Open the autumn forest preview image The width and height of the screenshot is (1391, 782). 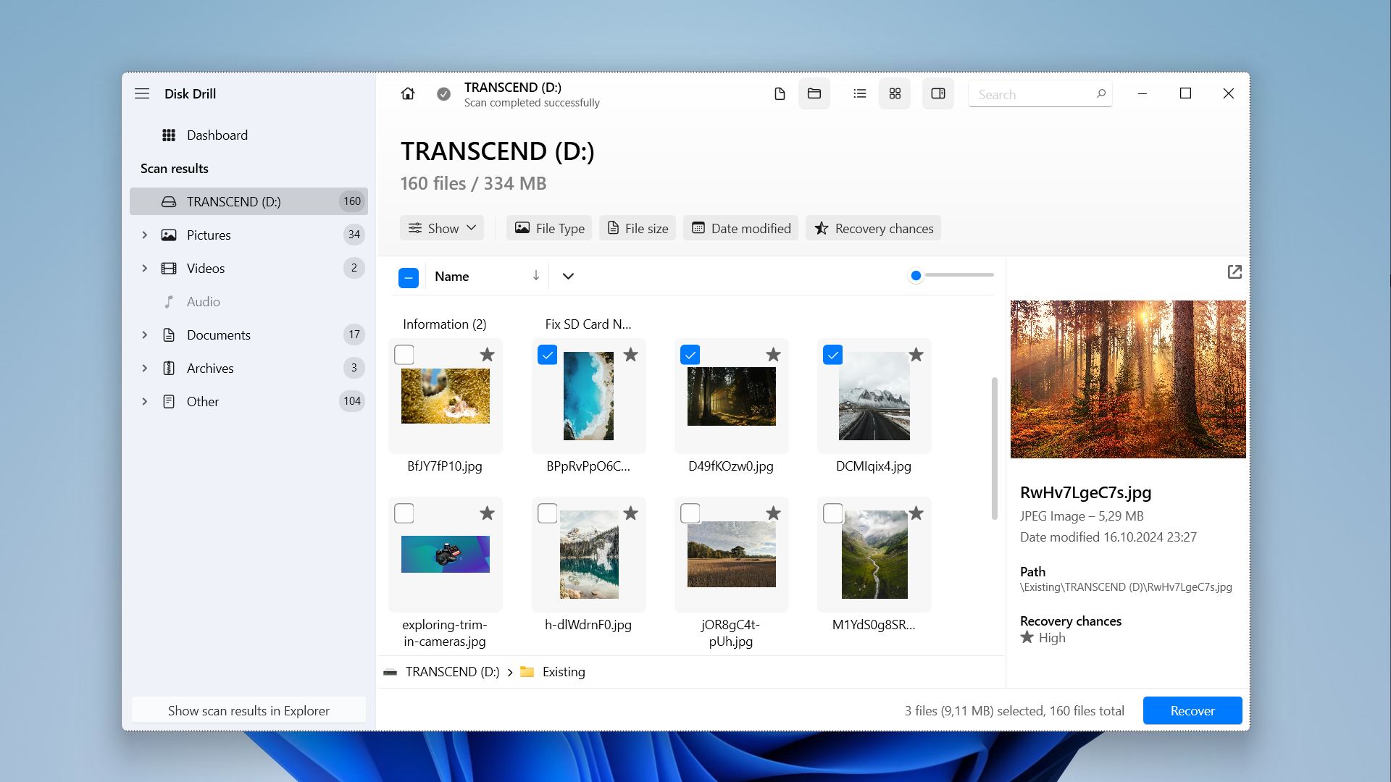click(1128, 379)
